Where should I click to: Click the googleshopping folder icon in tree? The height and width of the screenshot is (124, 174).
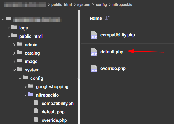30,86
